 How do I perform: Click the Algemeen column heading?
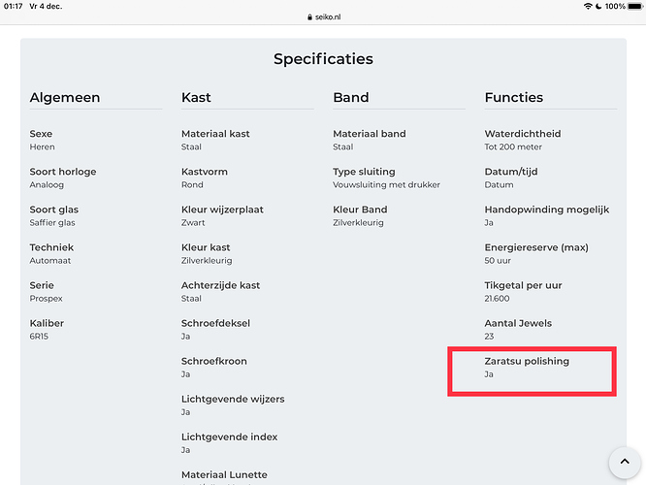click(x=65, y=97)
